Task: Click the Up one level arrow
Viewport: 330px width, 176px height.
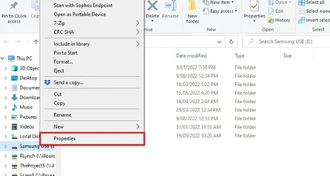Action: tap(36, 42)
